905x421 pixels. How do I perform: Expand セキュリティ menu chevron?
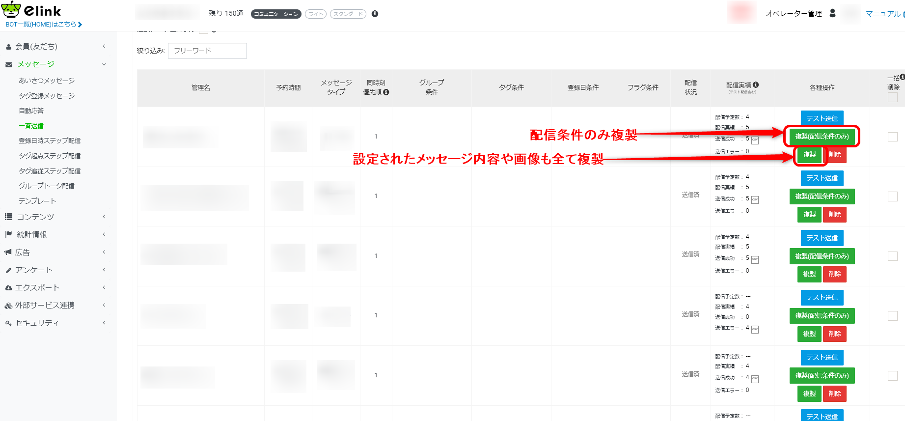tap(104, 323)
